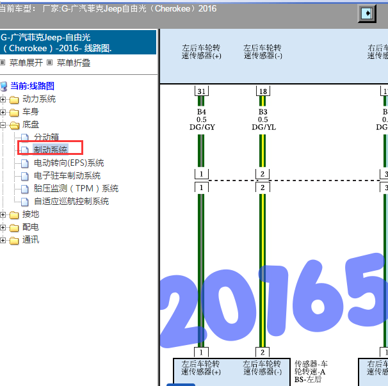Click the 分动箱 document icon

click(25, 138)
